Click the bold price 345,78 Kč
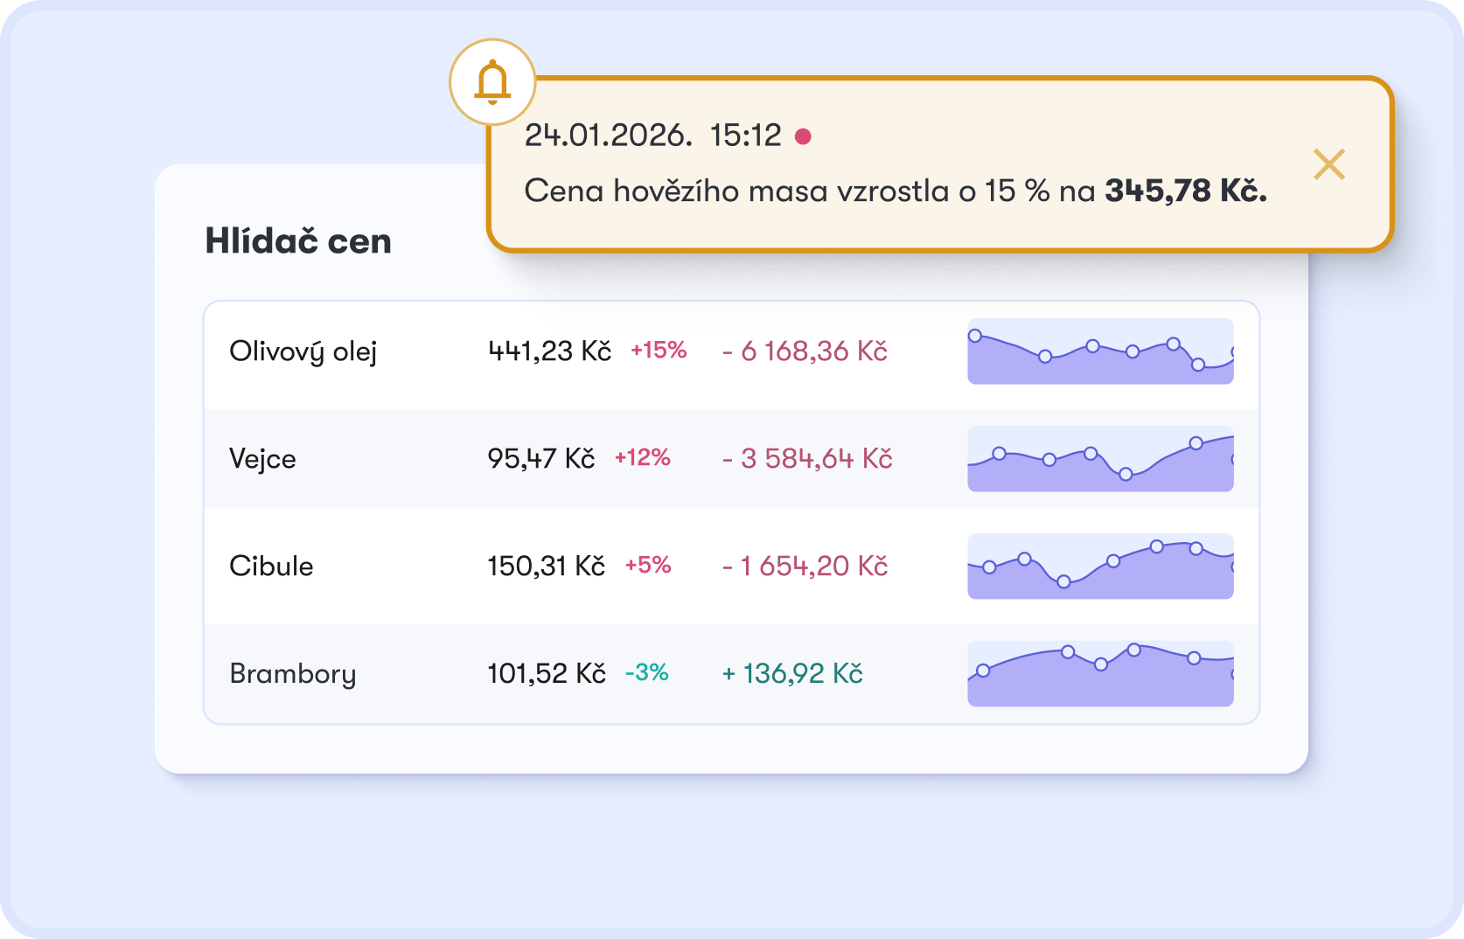The width and height of the screenshot is (1464, 939). (1186, 191)
